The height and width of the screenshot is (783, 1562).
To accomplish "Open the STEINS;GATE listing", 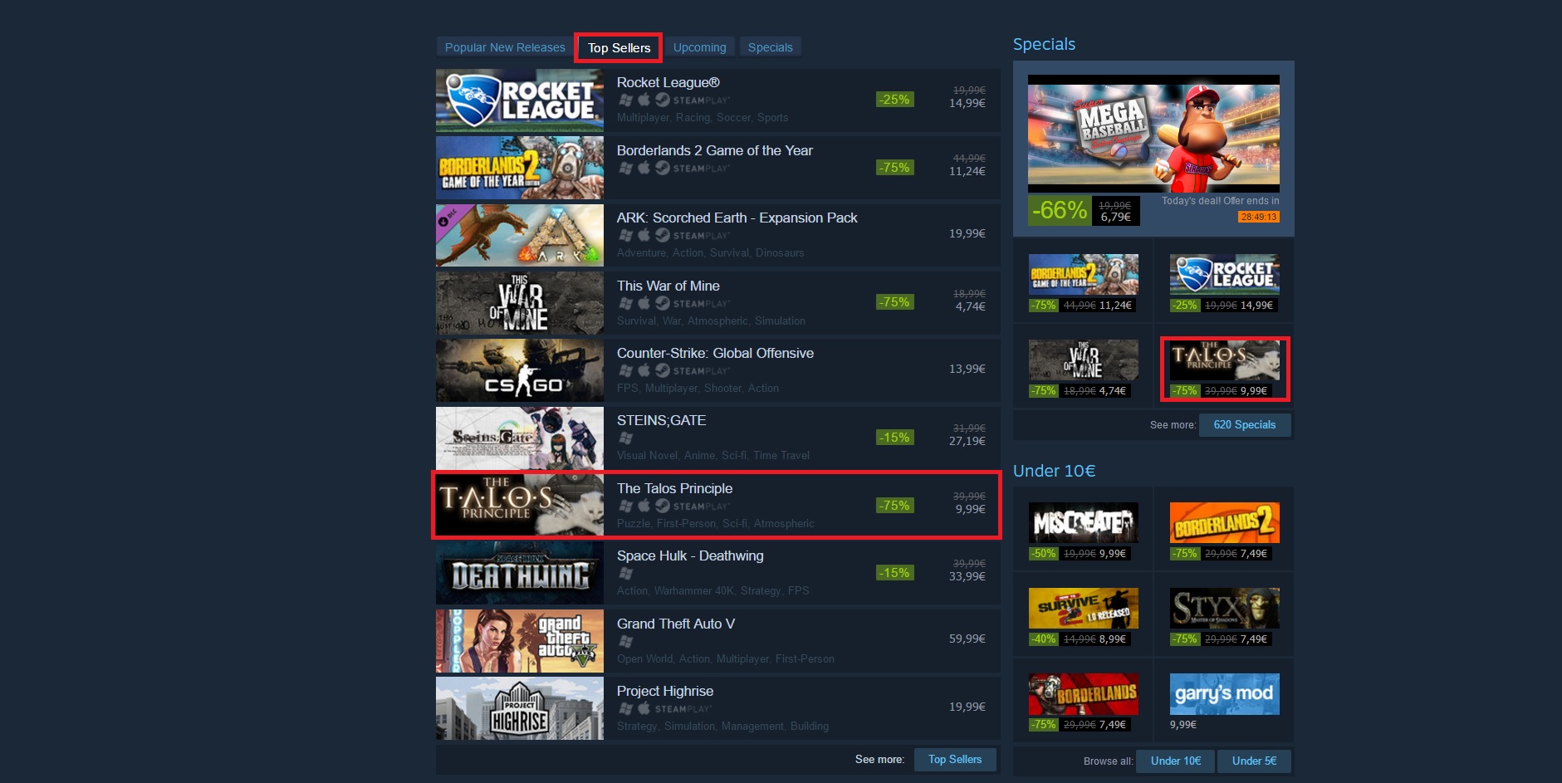I will click(717, 438).
